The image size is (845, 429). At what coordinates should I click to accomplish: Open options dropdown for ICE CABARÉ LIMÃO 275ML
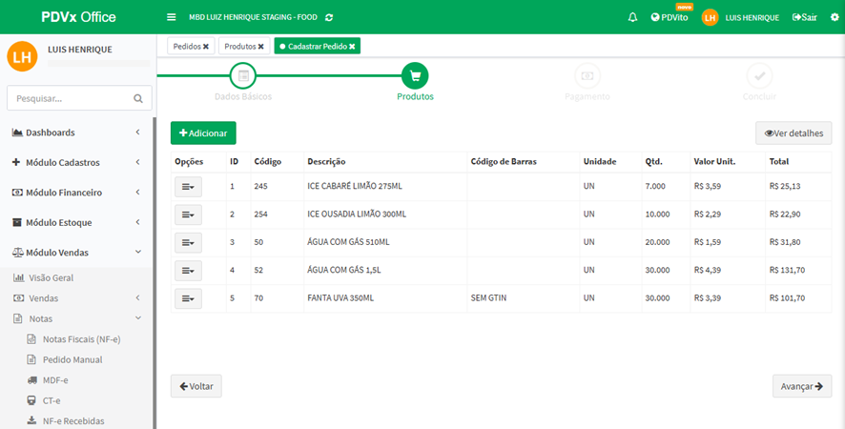[x=188, y=186]
